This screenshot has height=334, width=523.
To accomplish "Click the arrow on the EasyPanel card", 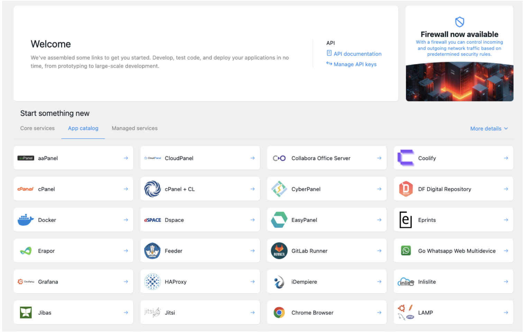I will point(379,220).
